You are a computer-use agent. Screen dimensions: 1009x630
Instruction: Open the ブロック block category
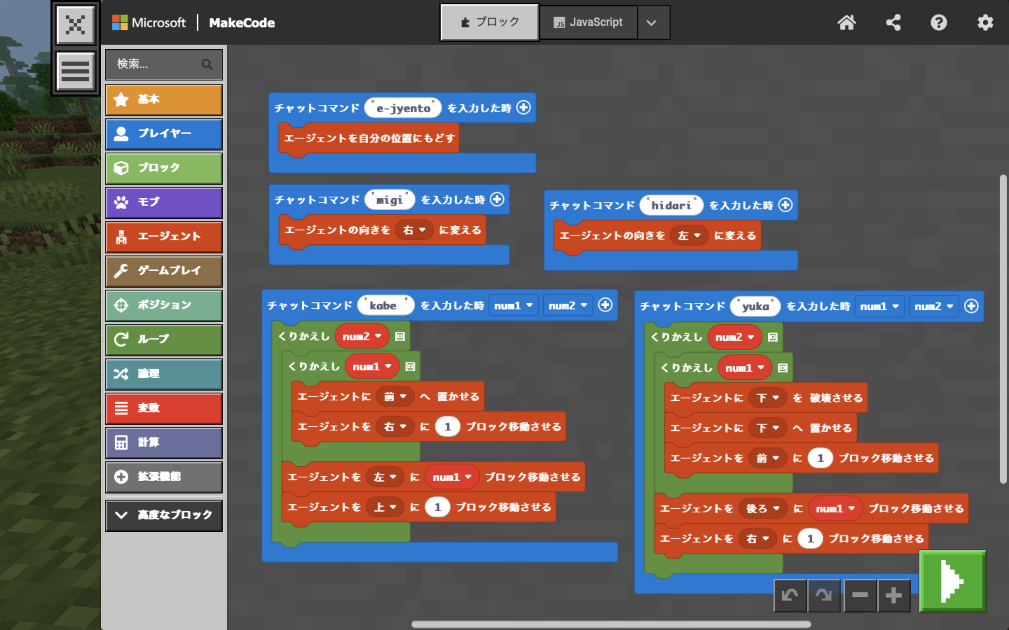click(164, 168)
